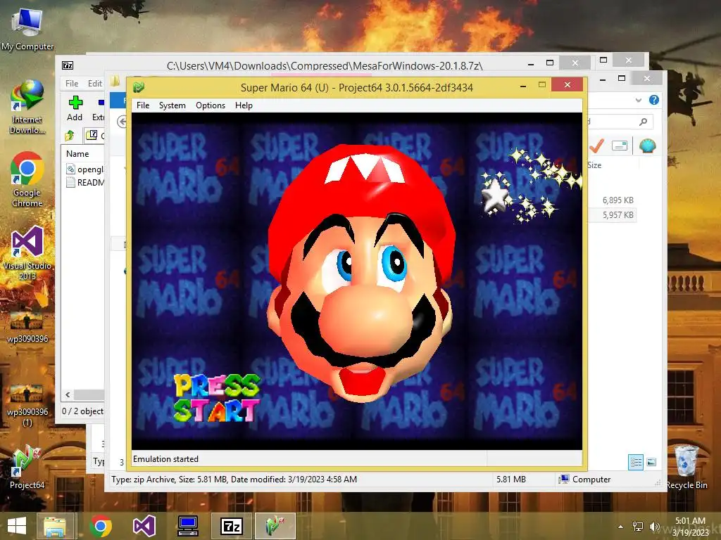The width and height of the screenshot is (721, 540).
Task: Click PRESS START in the game screen
Action: (217, 399)
